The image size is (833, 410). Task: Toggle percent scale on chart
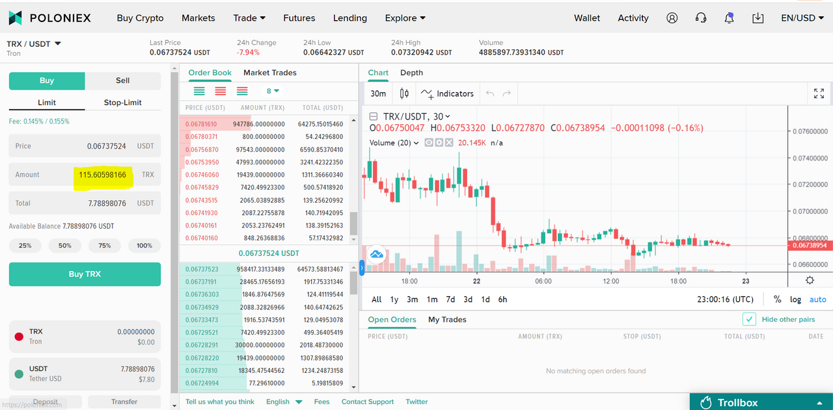(x=777, y=300)
